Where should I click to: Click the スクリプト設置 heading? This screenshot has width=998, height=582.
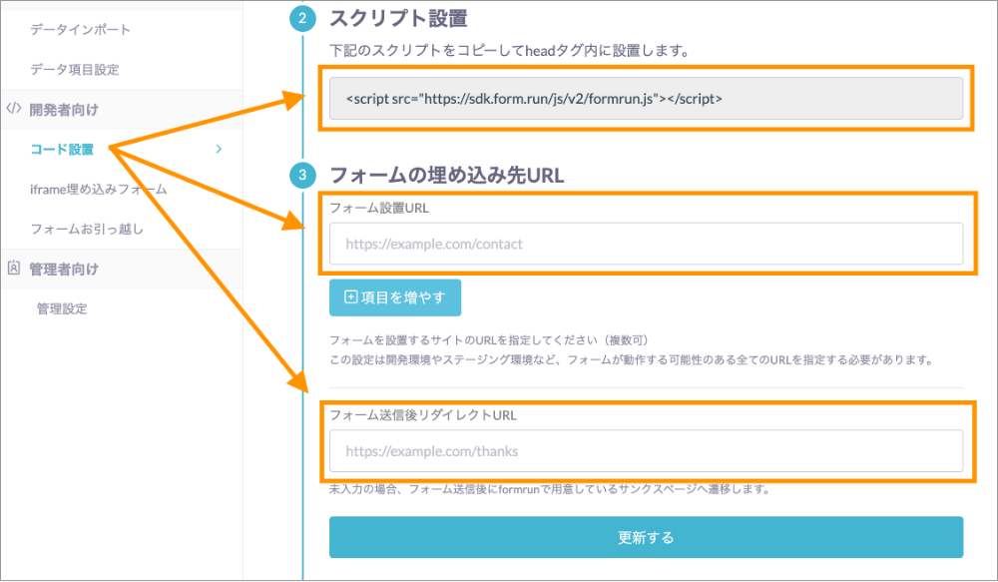click(398, 18)
